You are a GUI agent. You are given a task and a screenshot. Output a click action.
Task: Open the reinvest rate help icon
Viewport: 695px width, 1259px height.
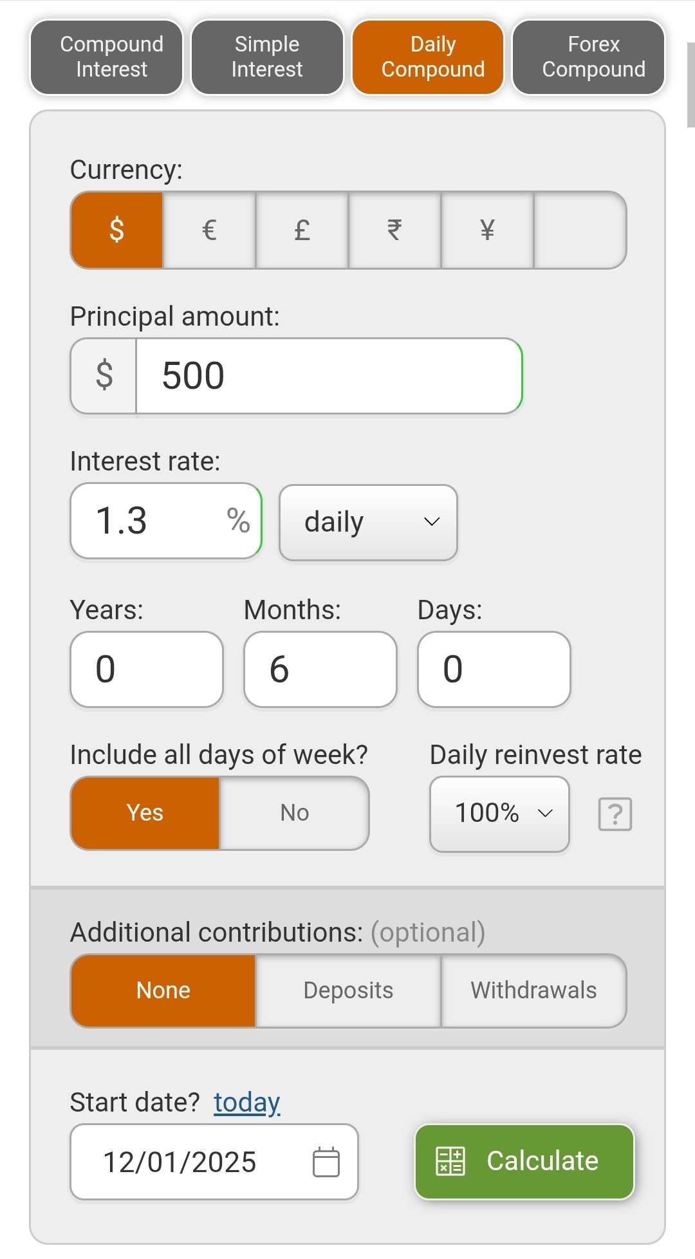(x=615, y=814)
